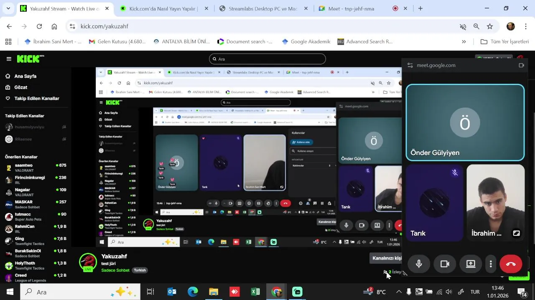Image resolution: width=535 pixels, height=300 pixels.
Task: Open Outlook from taskbar
Action: click(x=172, y=292)
